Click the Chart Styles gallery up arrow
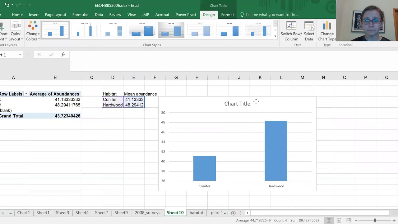398x224 pixels. coord(275,23)
